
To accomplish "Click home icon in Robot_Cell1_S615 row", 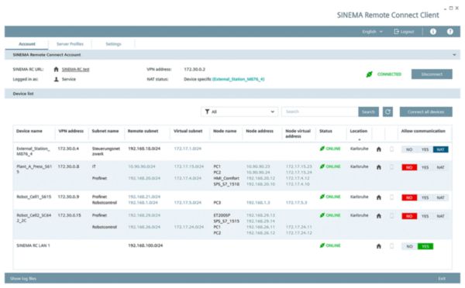I will tap(379, 197).
